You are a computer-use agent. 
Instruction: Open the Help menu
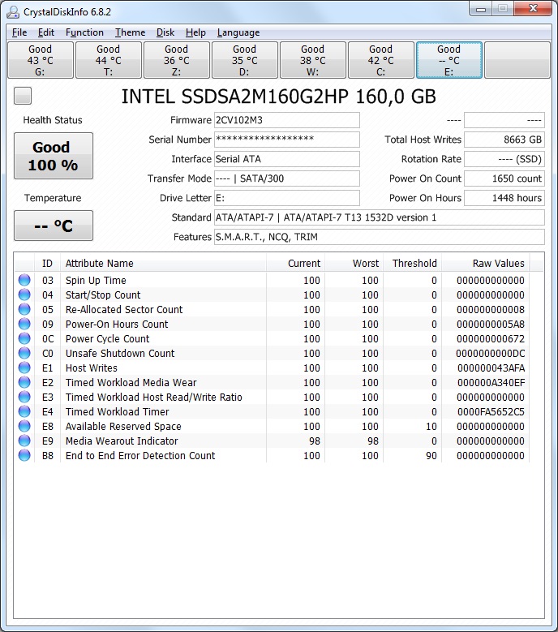195,32
